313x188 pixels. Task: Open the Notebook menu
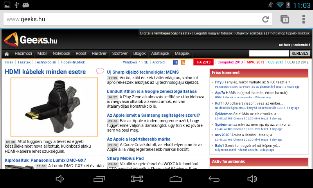point(61,54)
